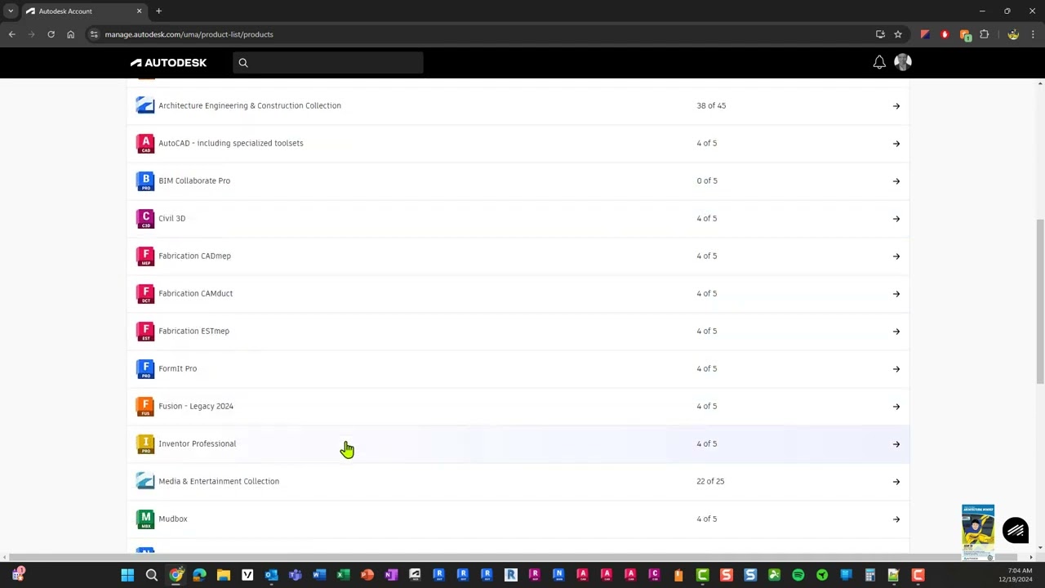Reload the page with the refresh icon
This screenshot has height=588, width=1045.
51,34
